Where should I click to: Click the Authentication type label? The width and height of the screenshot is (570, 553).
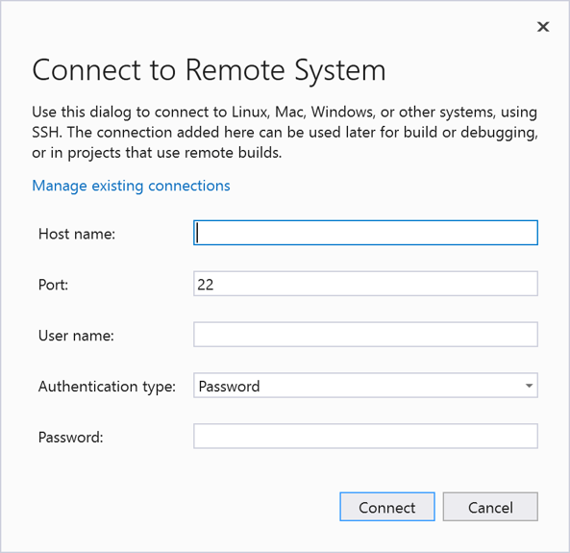(x=107, y=387)
